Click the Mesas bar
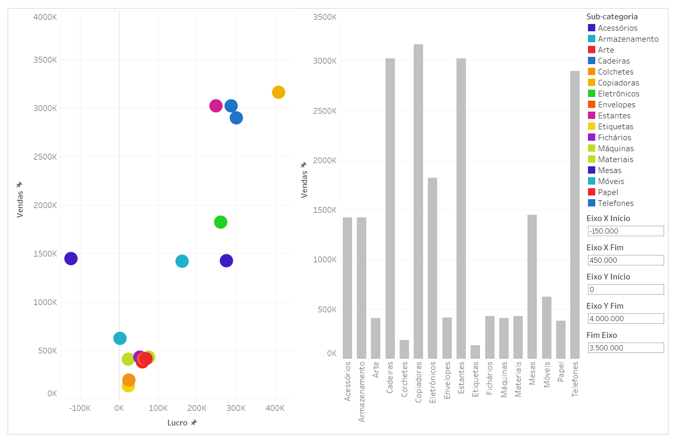673x439 pixels. (532, 287)
